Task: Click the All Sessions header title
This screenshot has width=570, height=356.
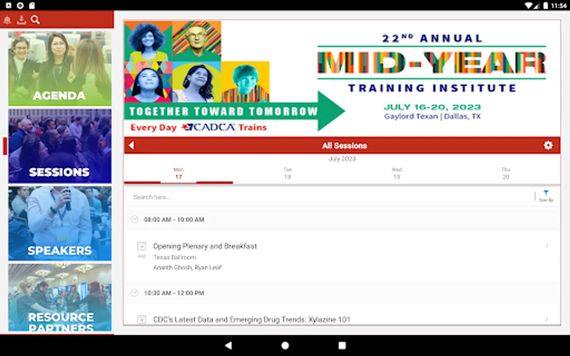Action: tap(344, 146)
